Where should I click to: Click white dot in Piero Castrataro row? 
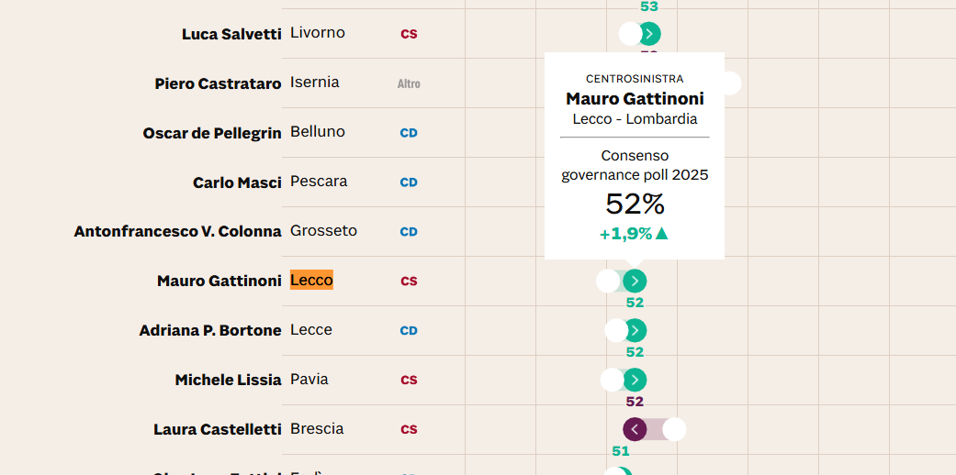click(x=730, y=83)
